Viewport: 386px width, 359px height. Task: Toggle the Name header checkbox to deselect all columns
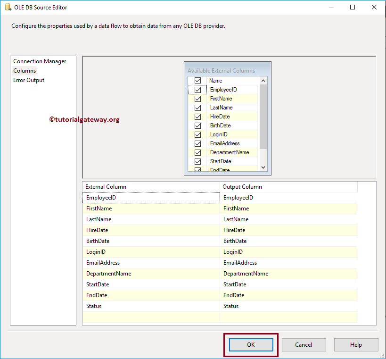(197, 80)
